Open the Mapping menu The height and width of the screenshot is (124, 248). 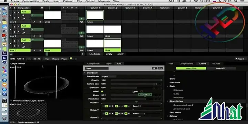[x=104, y=1]
